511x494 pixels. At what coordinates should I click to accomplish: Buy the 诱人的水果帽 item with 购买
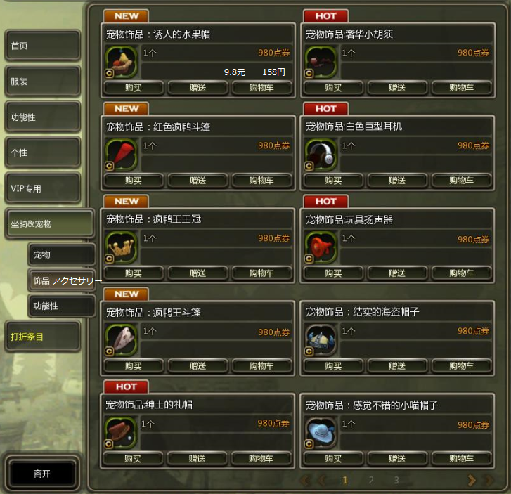click(134, 88)
